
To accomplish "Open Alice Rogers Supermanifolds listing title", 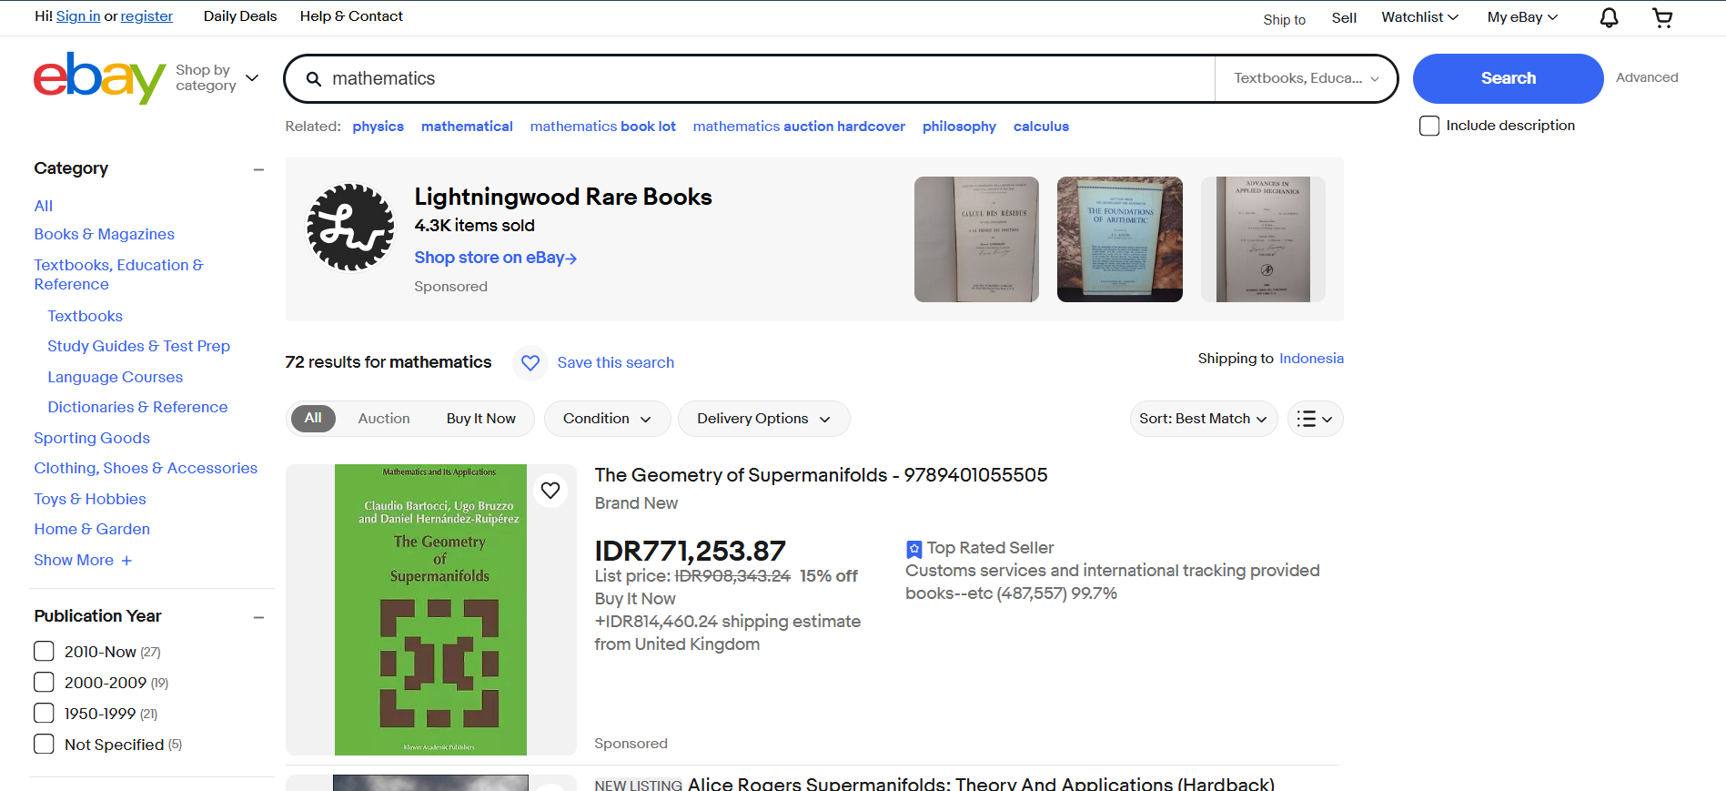I will [x=981, y=783].
